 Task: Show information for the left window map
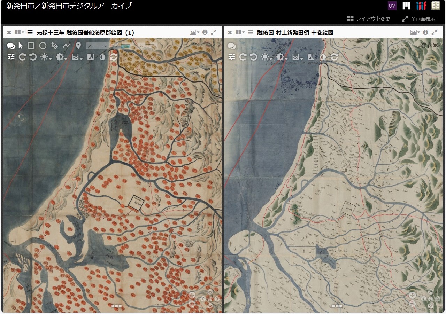click(205, 32)
